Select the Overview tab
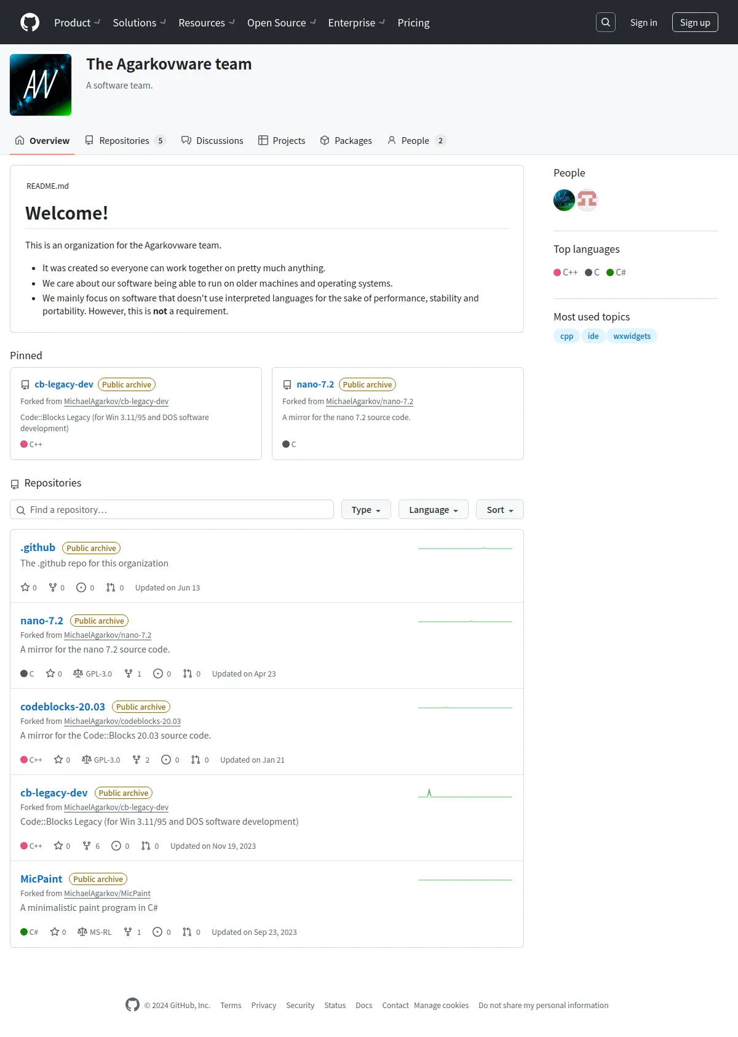 click(42, 140)
